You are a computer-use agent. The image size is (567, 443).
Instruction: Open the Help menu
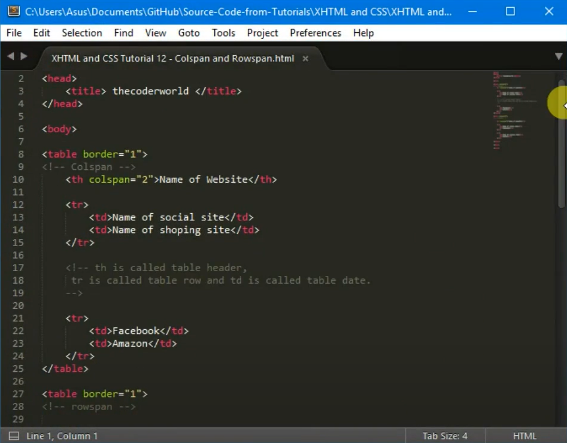pyautogui.click(x=363, y=33)
